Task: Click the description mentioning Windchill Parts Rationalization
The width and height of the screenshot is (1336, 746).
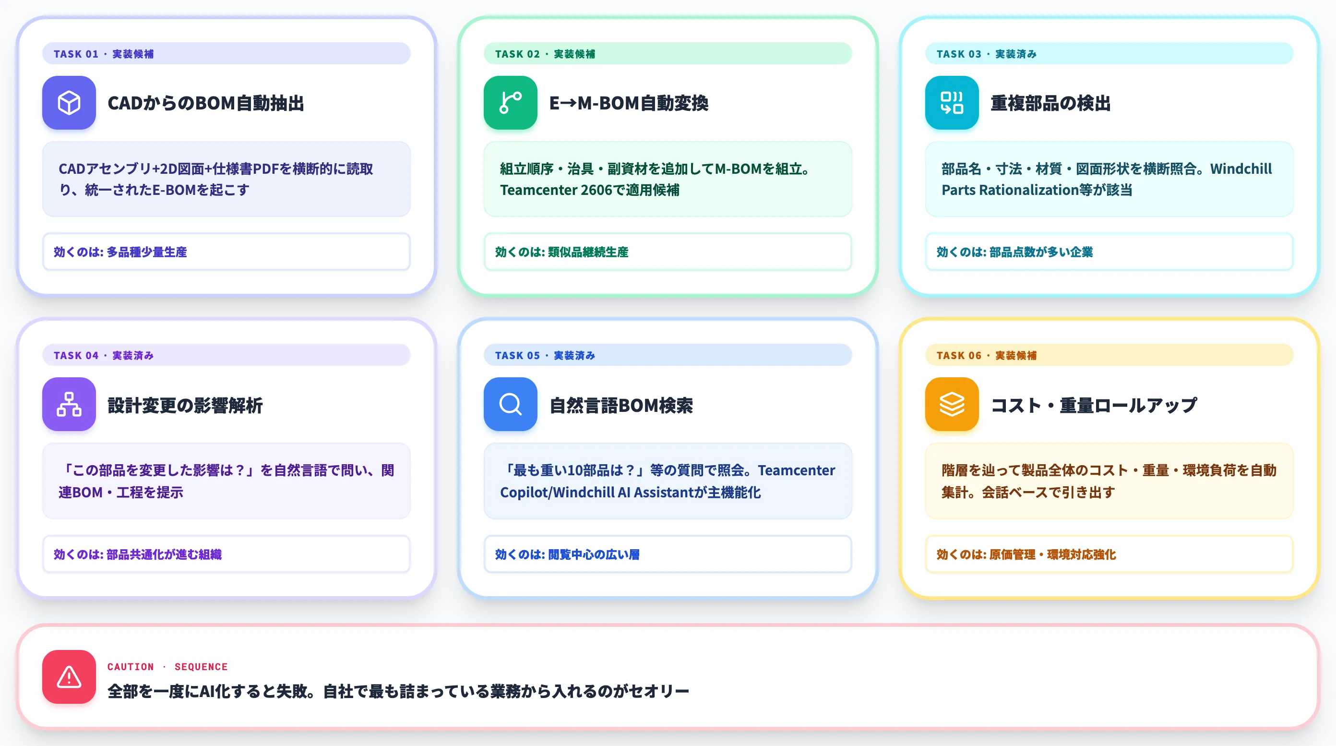Action: tap(1109, 179)
